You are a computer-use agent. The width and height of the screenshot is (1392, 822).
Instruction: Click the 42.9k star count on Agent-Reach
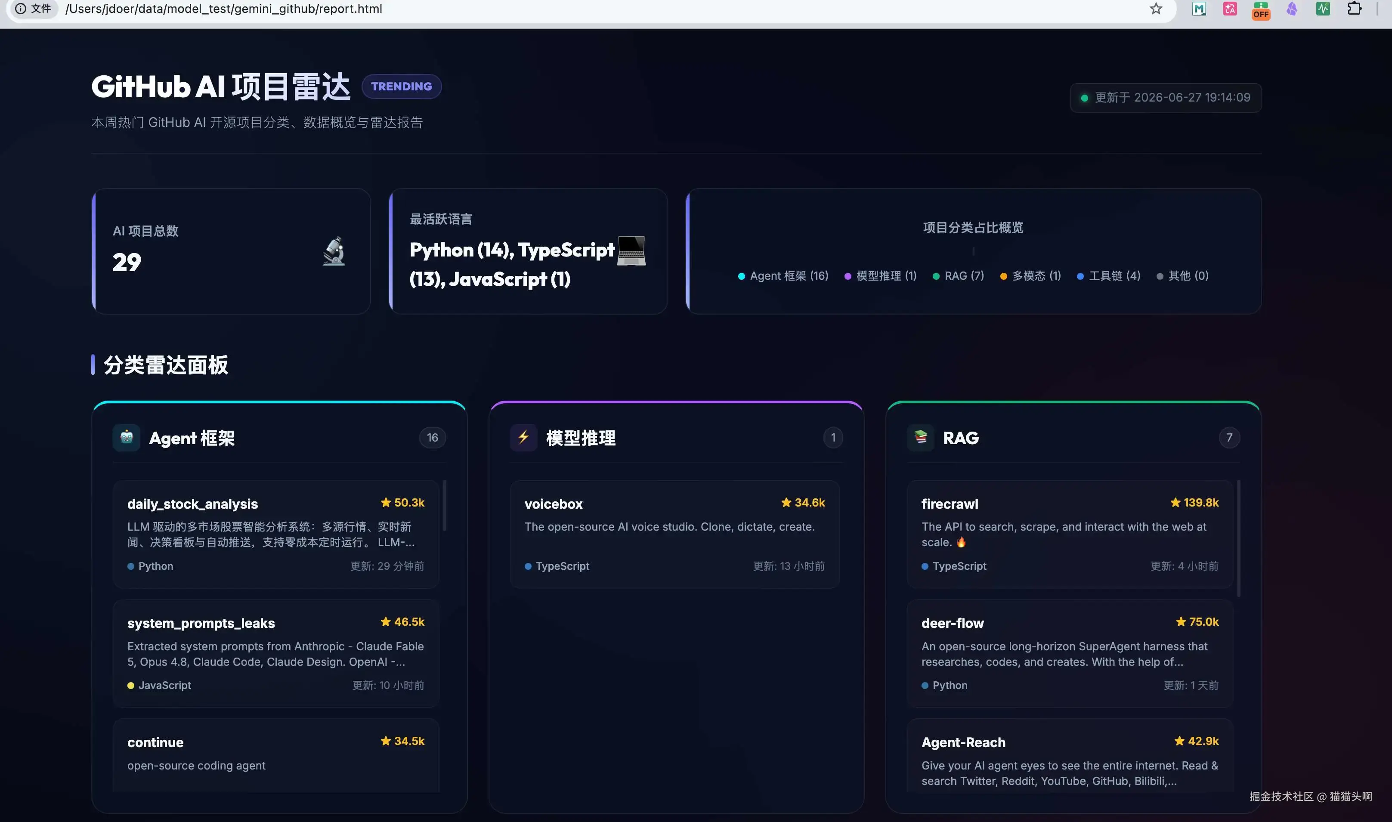tap(1203, 741)
